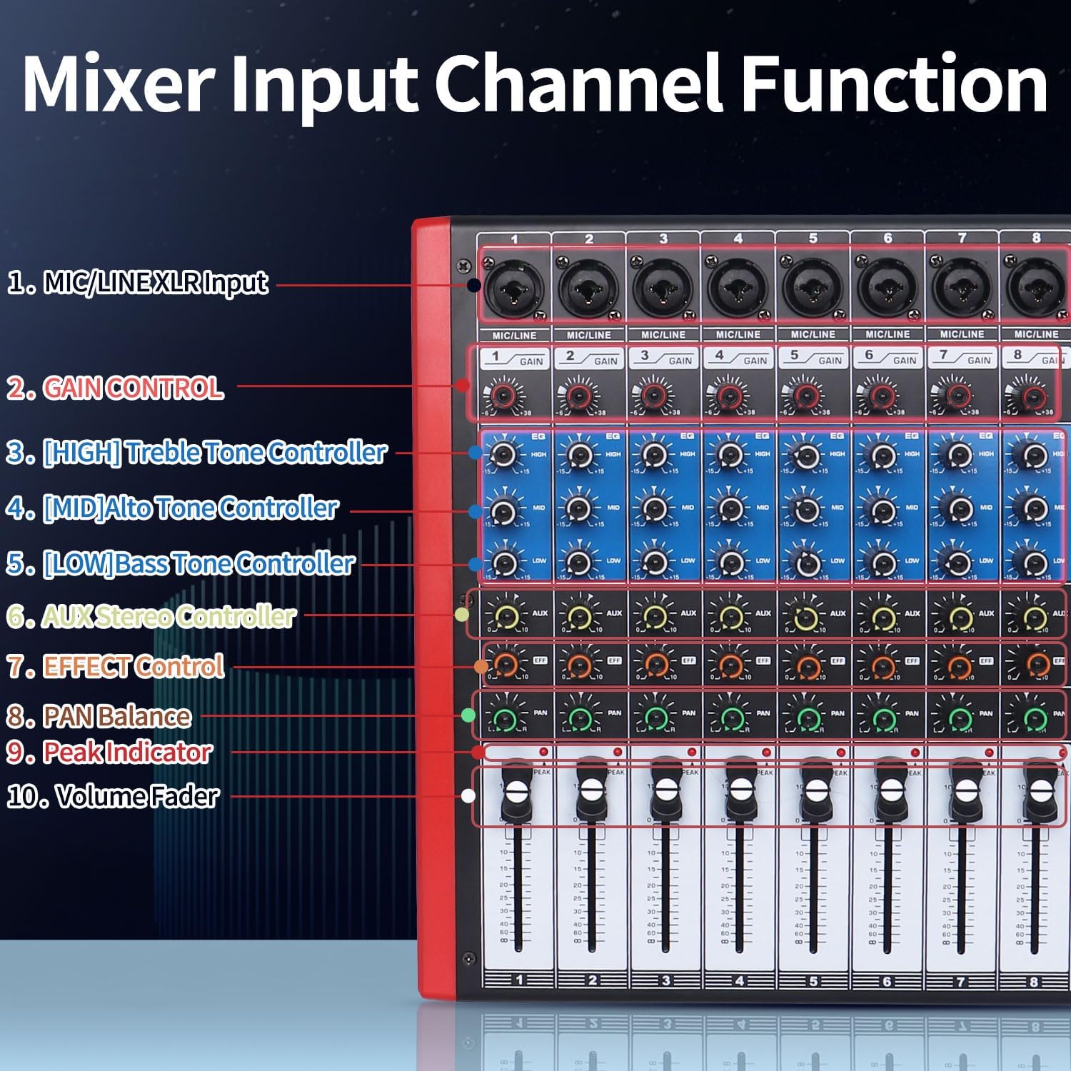Select the channel 5 XLR combo input
Screen dimensions: 1071x1071
point(813,287)
